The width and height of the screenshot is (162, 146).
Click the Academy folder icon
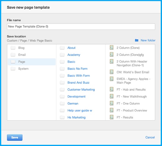coord(62,55)
